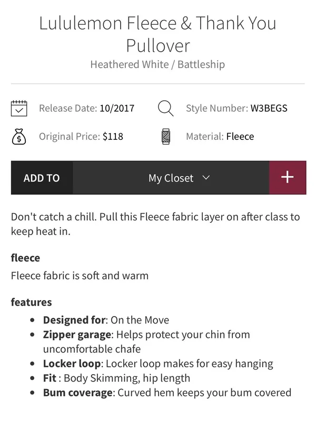Click the ADD TO label

[42, 178]
